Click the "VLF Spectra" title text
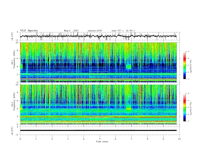202x156 pixels. pyautogui.click(x=29, y=31)
